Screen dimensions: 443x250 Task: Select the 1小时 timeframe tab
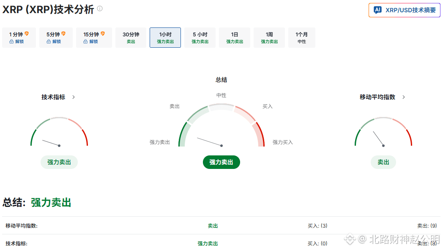[x=165, y=38]
